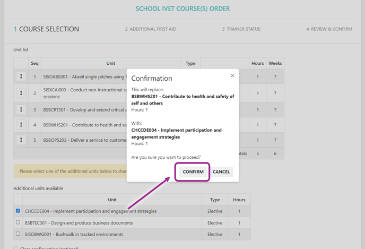This screenshot has width=365, height=249.
Task: Open step 1 Course Selection
Action: coord(46,29)
